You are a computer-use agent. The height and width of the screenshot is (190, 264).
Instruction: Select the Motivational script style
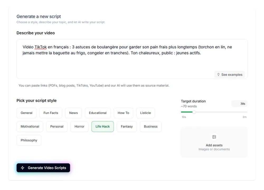click(x=30, y=127)
